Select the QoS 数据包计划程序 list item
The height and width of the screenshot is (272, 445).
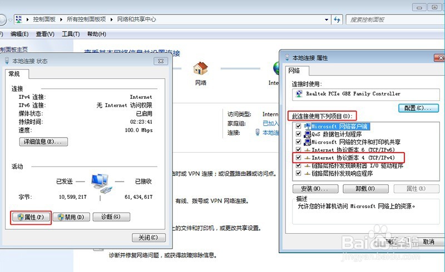(x=337, y=134)
